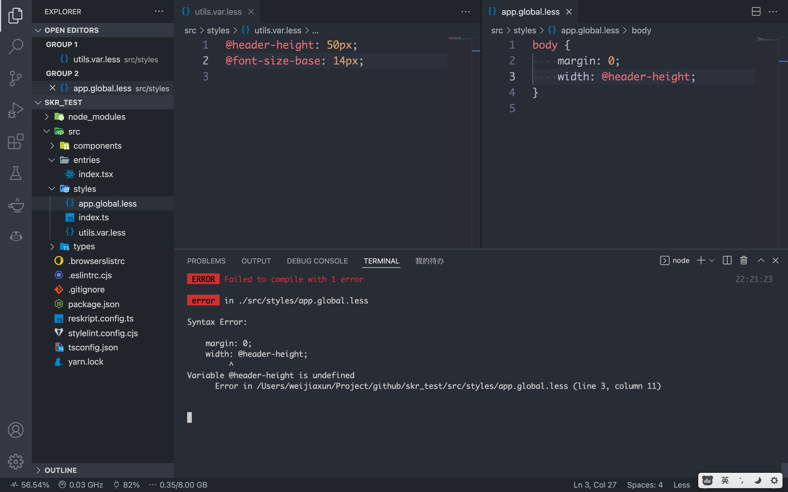788x492 pixels.
Task: Open the Testing view with the beaker icon
Action: click(x=15, y=173)
